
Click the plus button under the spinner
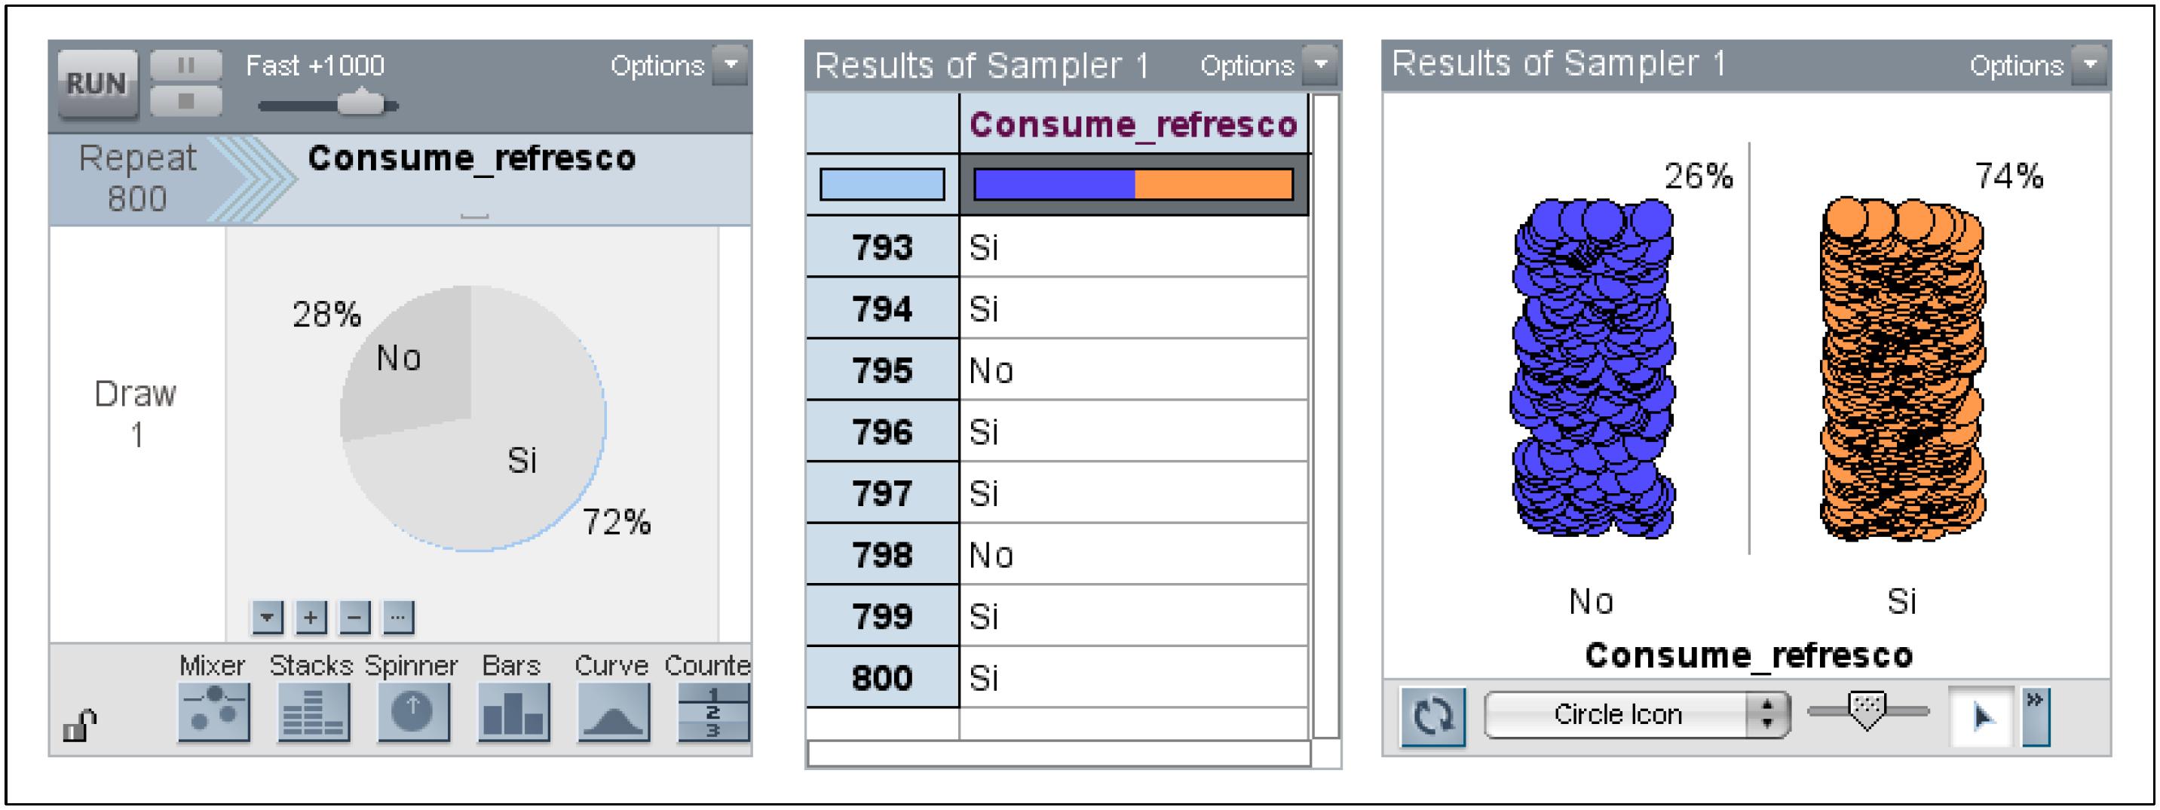[x=311, y=618]
